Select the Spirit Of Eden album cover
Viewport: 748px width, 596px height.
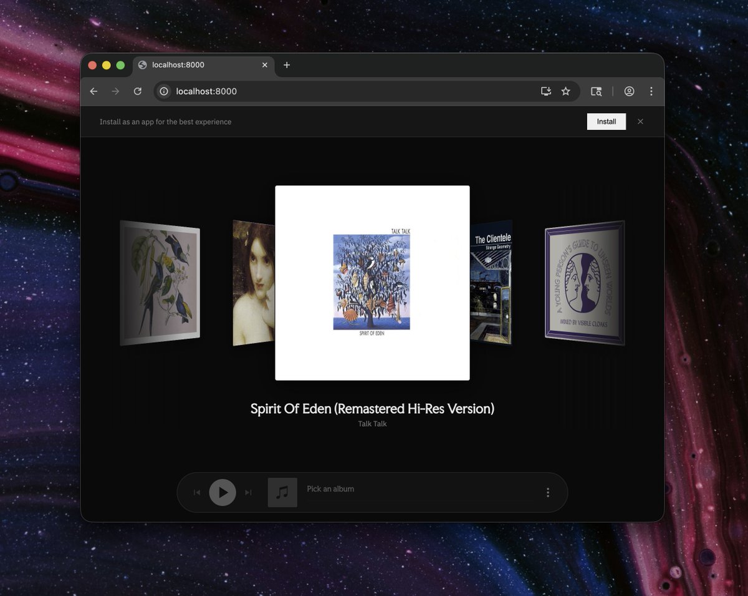(x=372, y=283)
